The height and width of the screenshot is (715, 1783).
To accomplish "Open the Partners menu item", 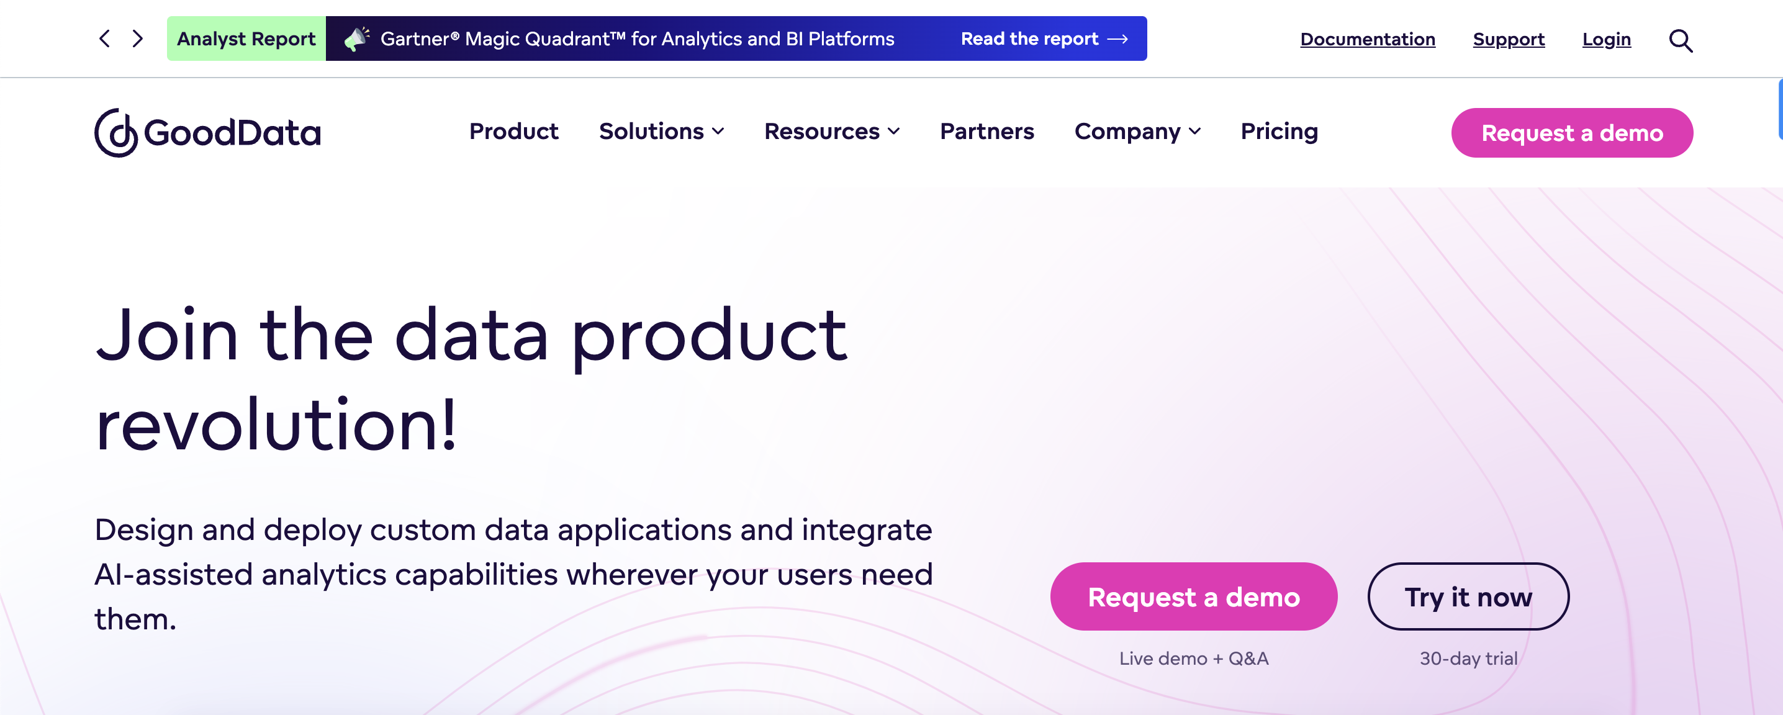I will 987,132.
